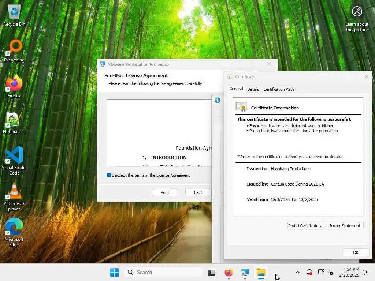Click the valid-to date 10/2/2025
This screenshot has height=281, width=375.
[x=308, y=199]
